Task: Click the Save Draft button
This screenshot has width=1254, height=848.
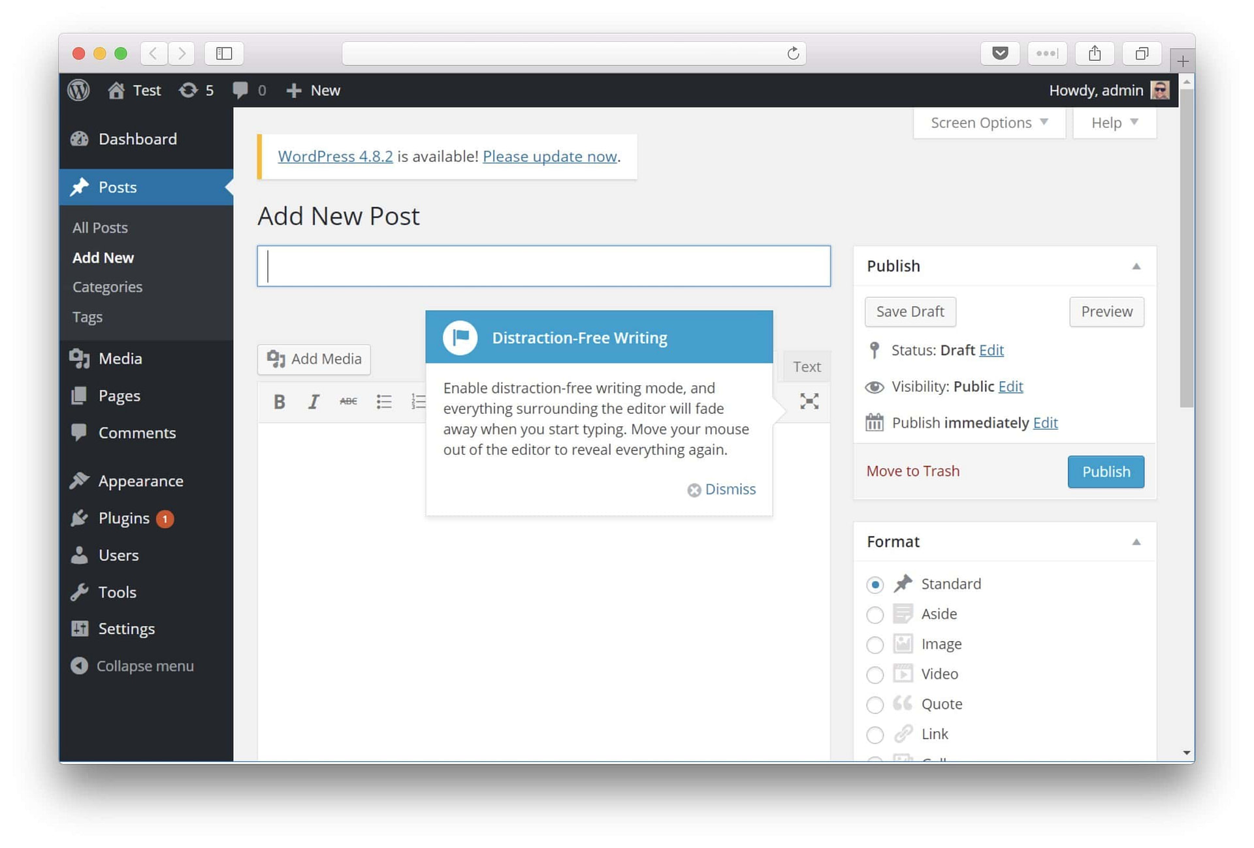Action: click(910, 312)
